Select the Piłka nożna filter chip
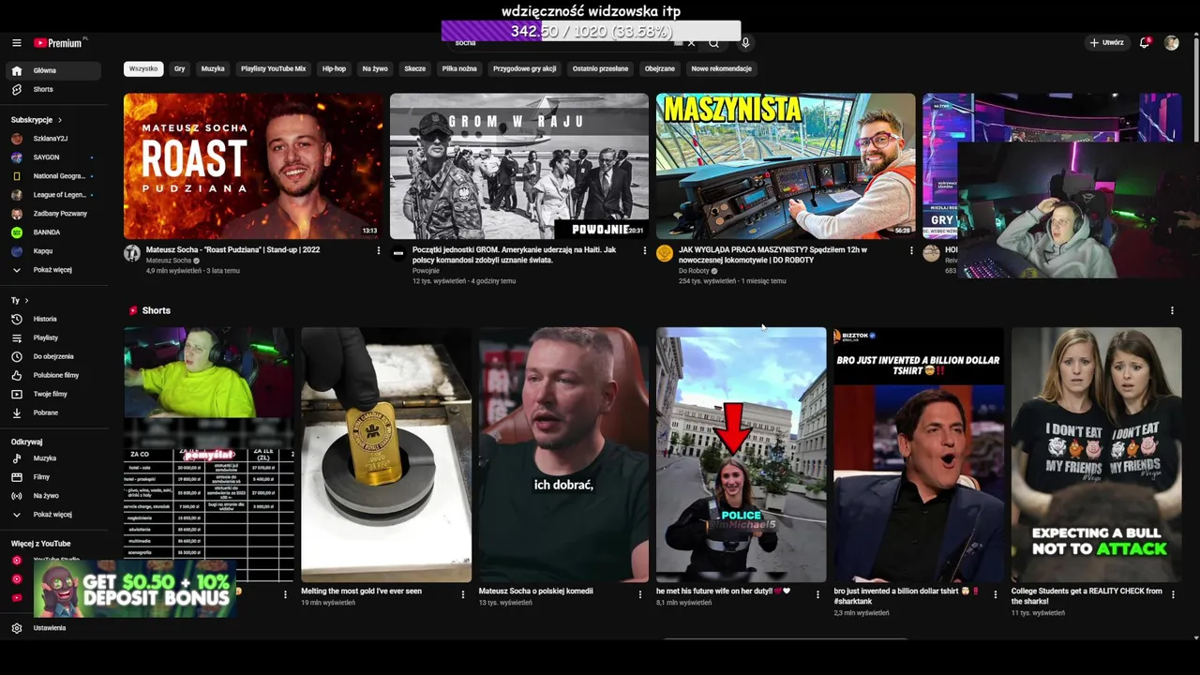This screenshot has height=675, width=1200. coord(459,68)
